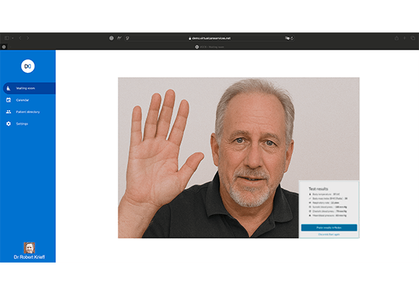Toggle the browser sidebar panel icon

point(7,38)
